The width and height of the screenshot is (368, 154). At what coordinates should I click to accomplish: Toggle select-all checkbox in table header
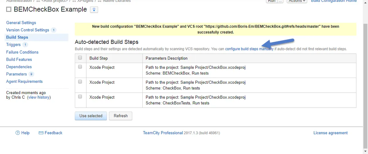[80, 57]
